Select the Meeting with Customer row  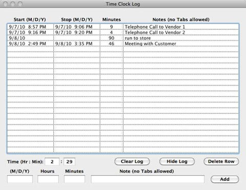(123, 44)
